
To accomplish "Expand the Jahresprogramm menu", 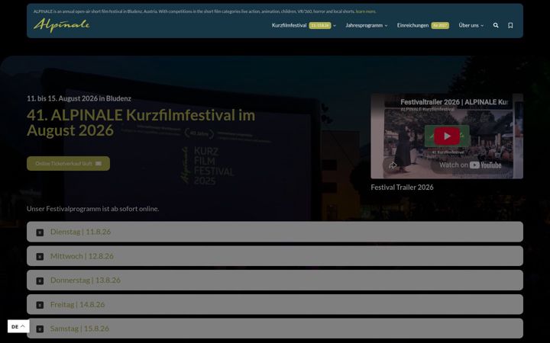I will pyautogui.click(x=367, y=25).
